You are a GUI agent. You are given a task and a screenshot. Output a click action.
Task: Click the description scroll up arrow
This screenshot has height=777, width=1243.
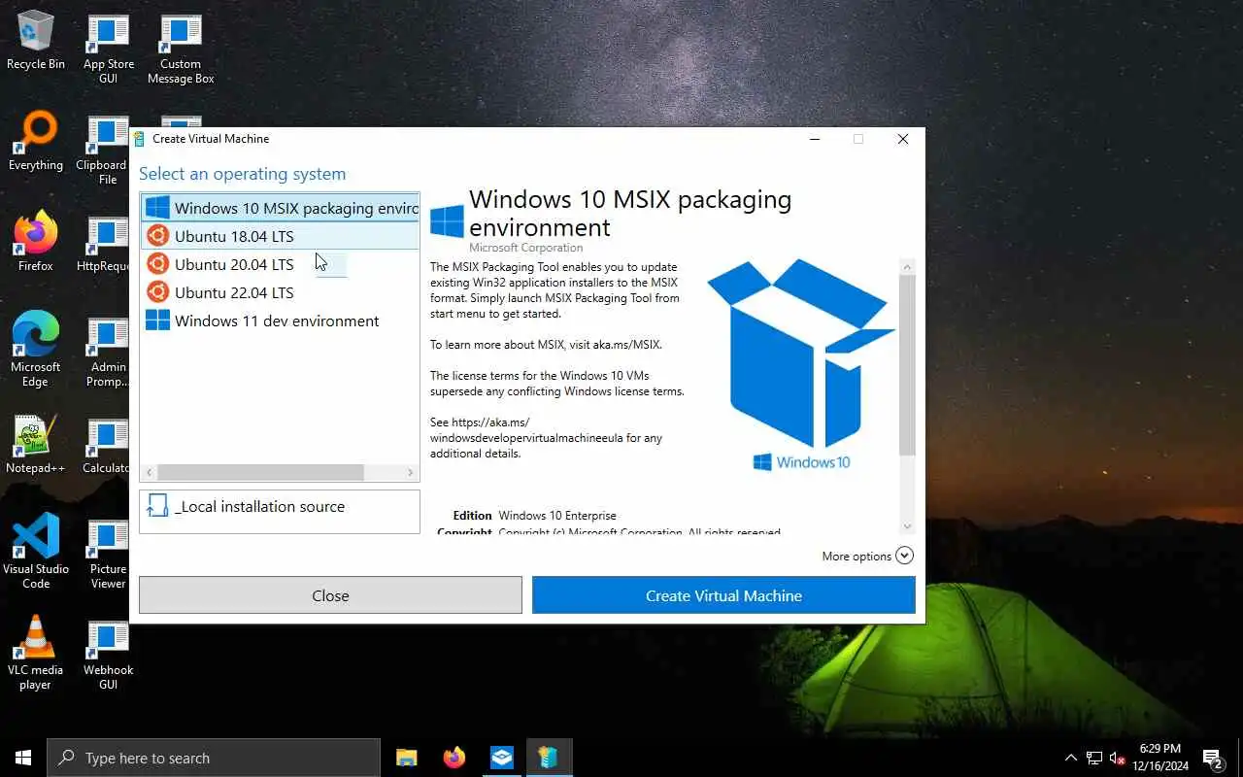[x=907, y=266]
